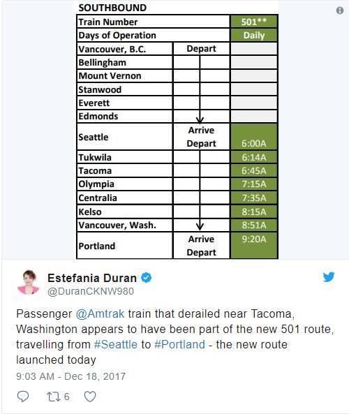349x414 pixels.
Task: Click the 9:03 AM - Dec 18, 2017 timestamp
Action: pos(70,376)
